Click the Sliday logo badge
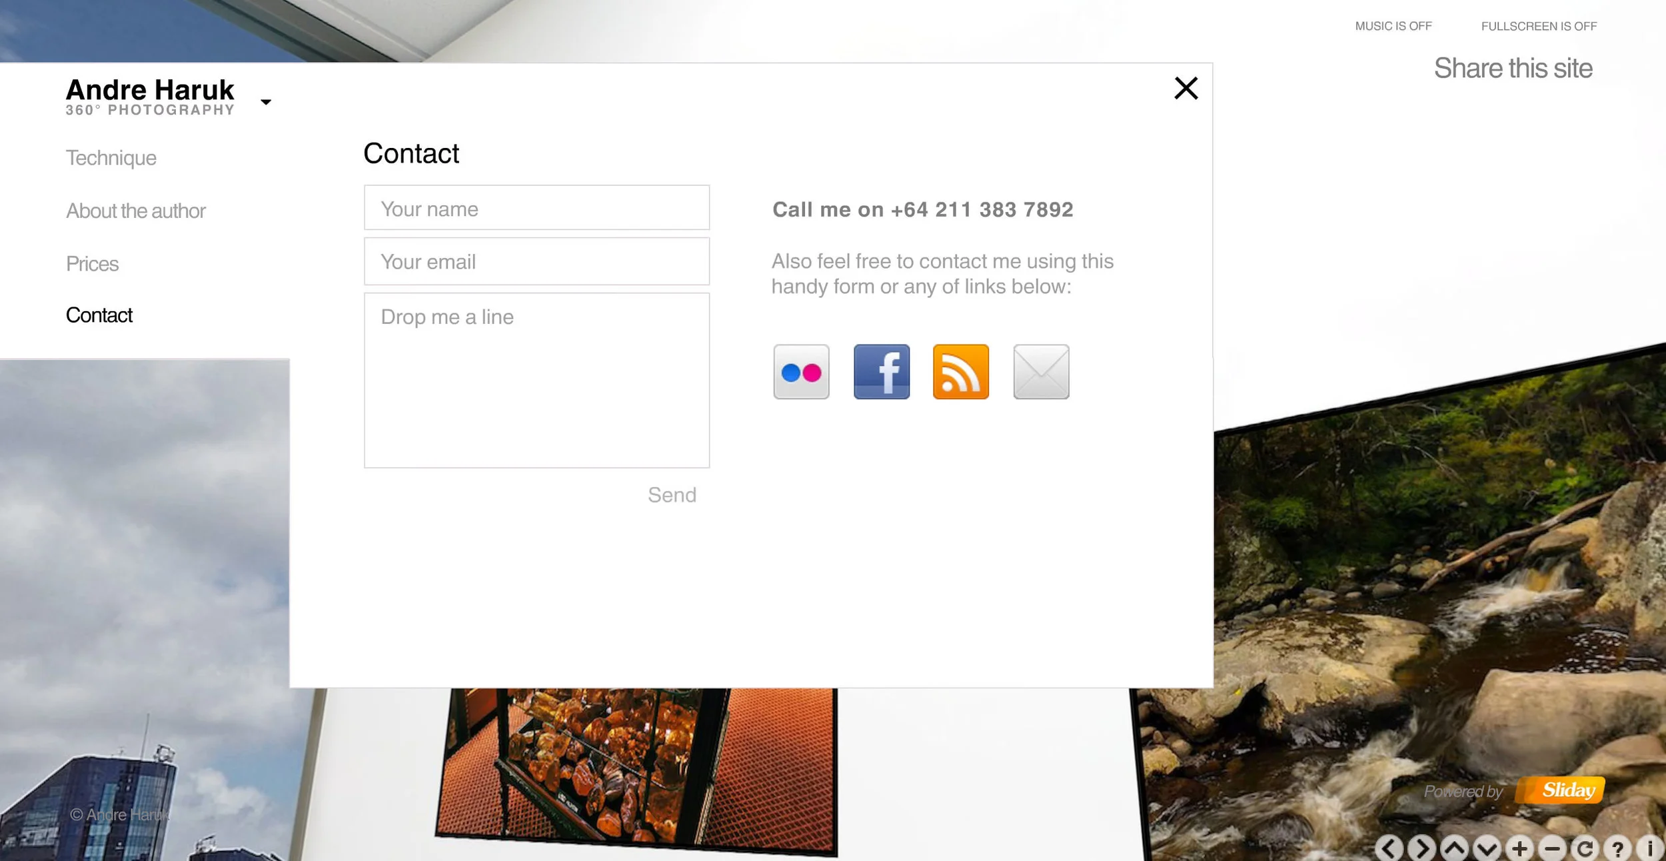This screenshot has height=861, width=1666. (x=1561, y=790)
